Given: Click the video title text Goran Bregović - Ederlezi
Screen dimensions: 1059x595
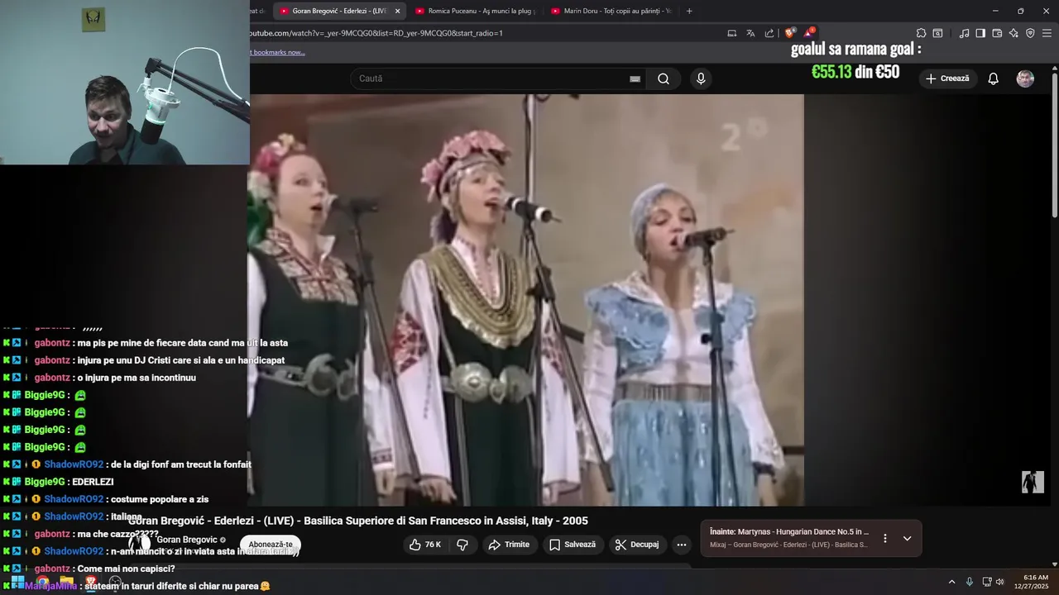Looking at the screenshot, I should 358,521.
